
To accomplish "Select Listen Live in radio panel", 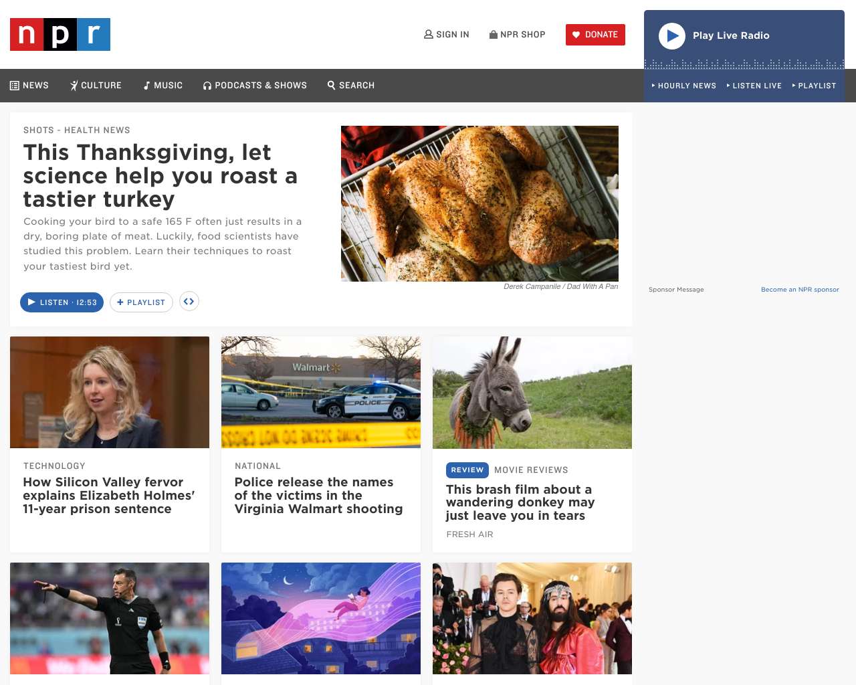I will (x=754, y=86).
